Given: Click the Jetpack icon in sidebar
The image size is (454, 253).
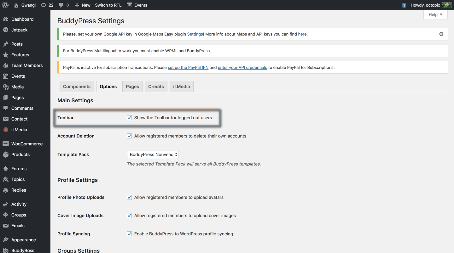Looking at the screenshot, I should (x=6, y=30).
